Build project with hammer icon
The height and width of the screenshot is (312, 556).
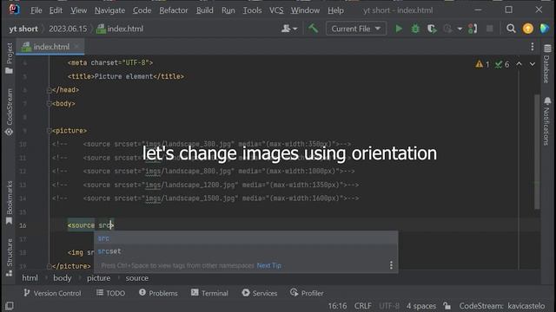(x=313, y=29)
